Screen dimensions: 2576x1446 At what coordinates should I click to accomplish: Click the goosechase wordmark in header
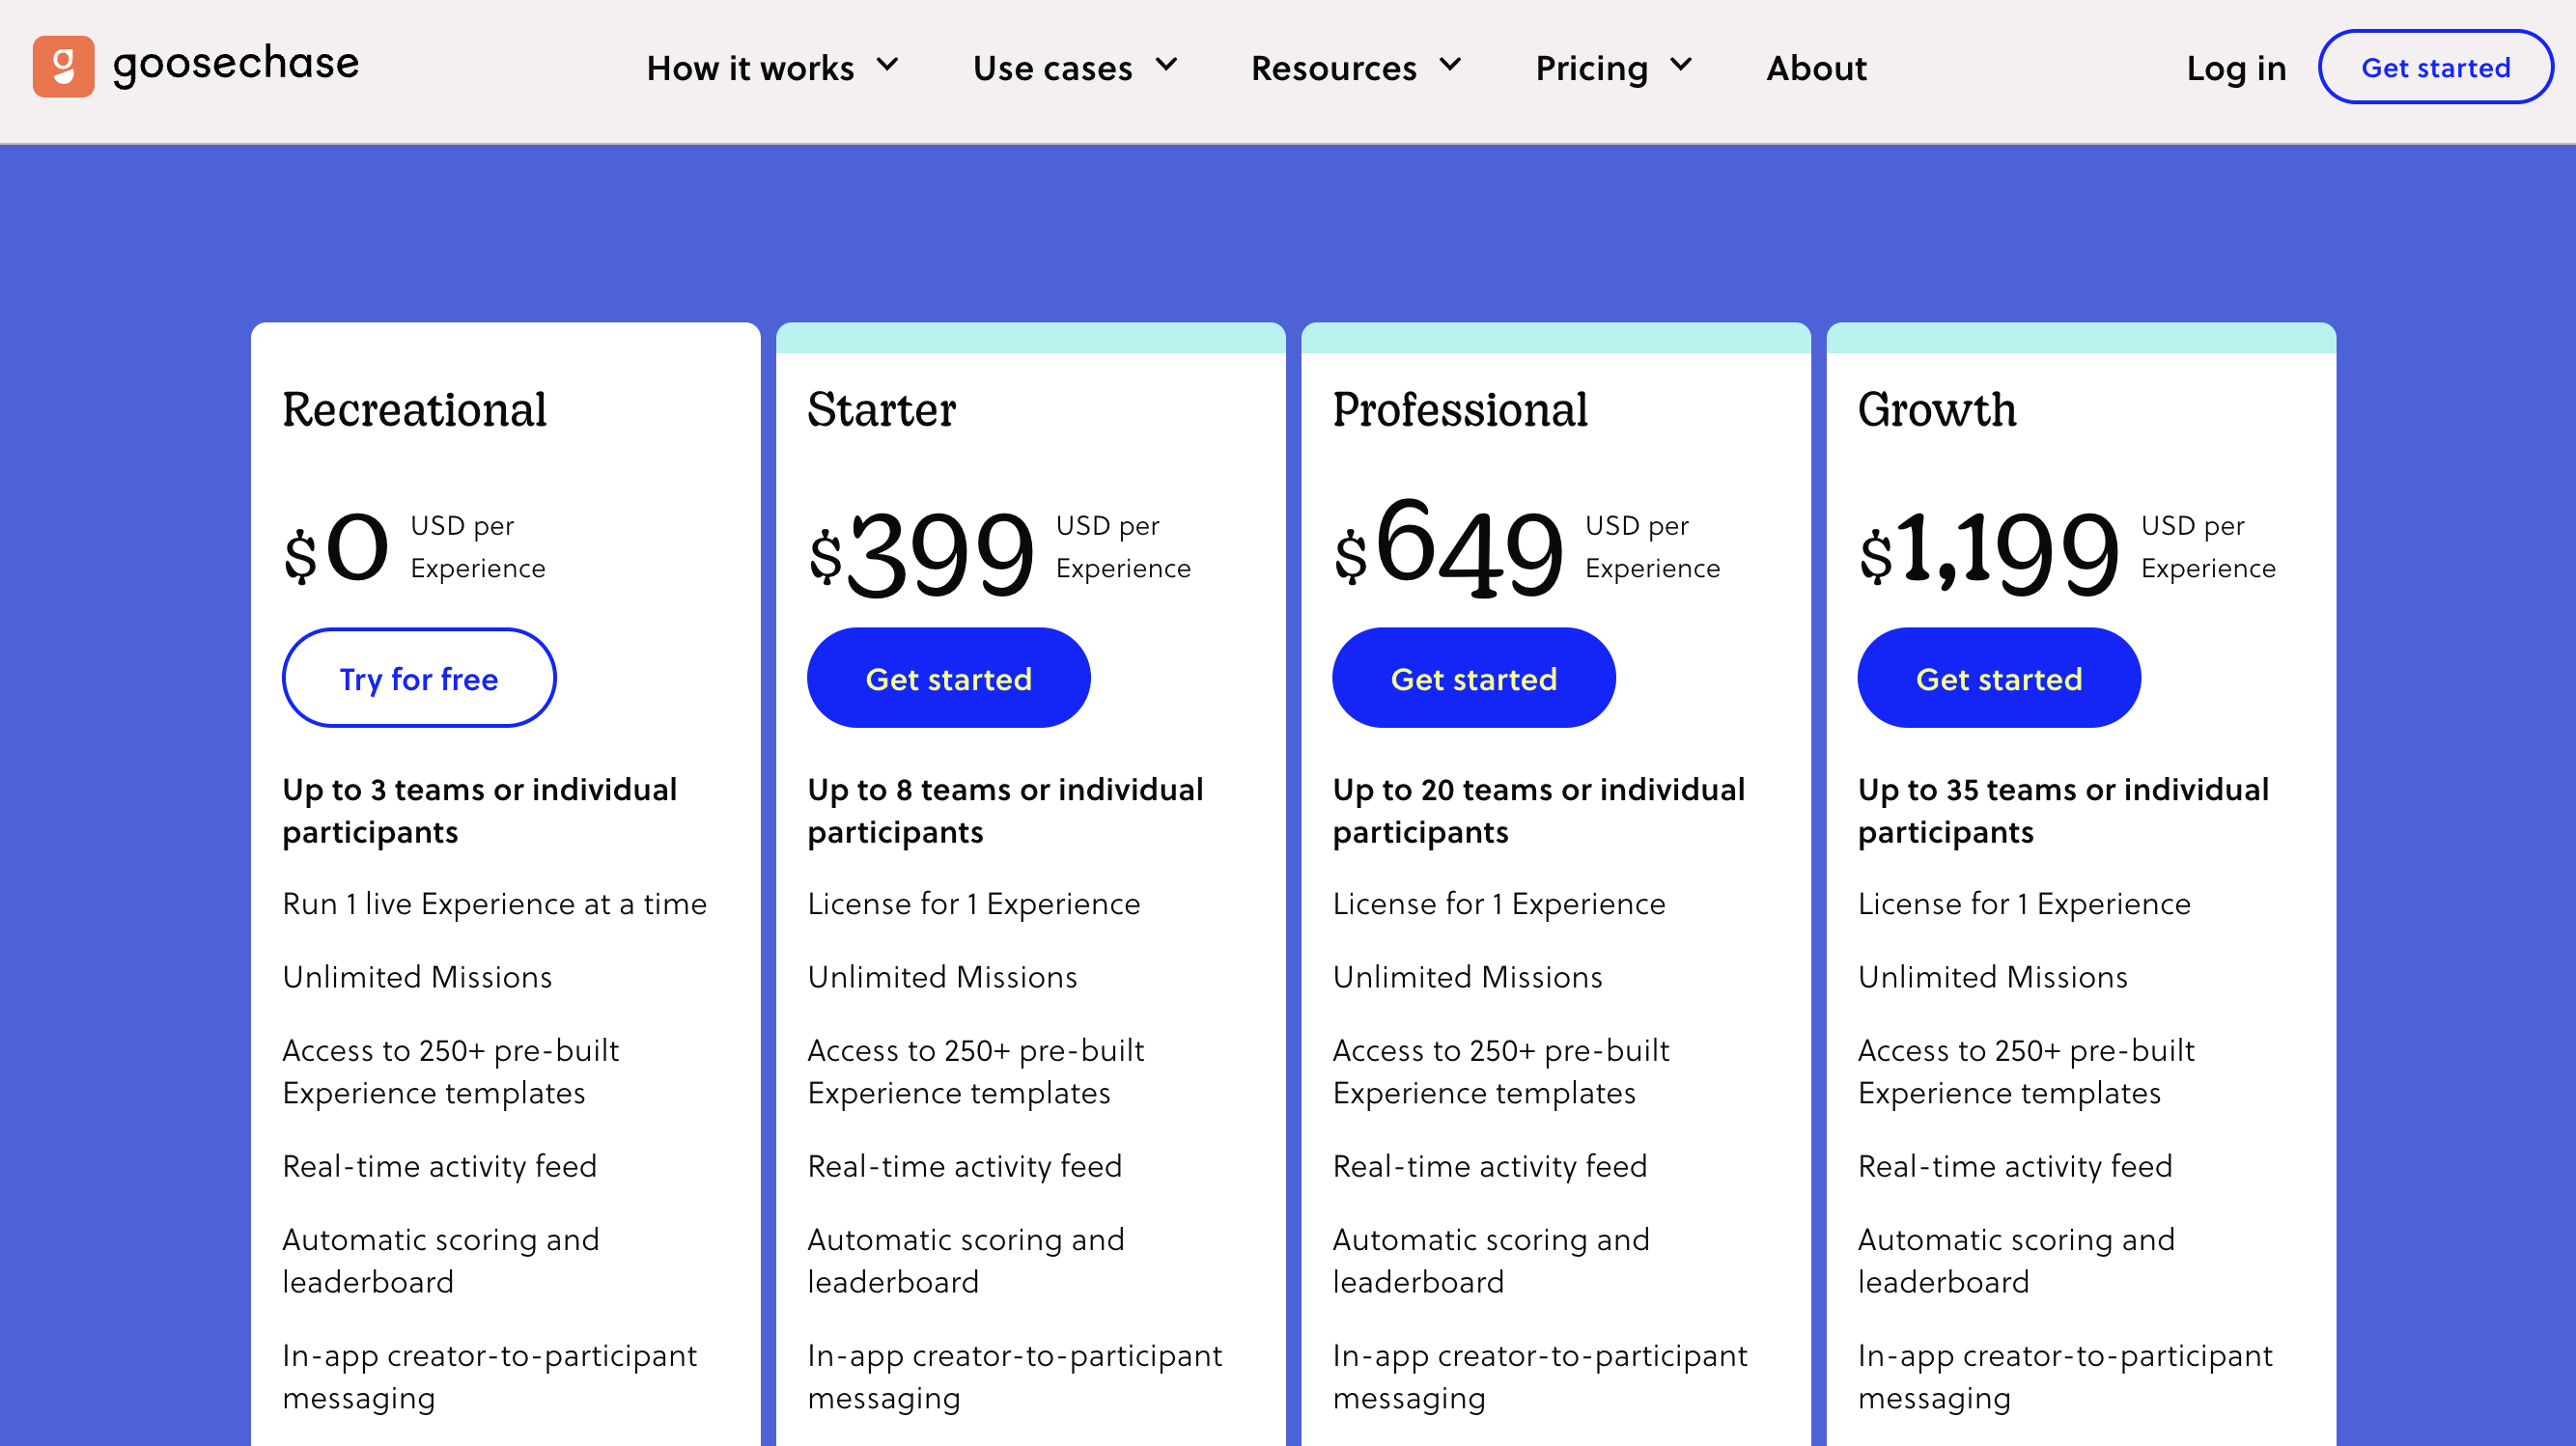click(x=236, y=64)
